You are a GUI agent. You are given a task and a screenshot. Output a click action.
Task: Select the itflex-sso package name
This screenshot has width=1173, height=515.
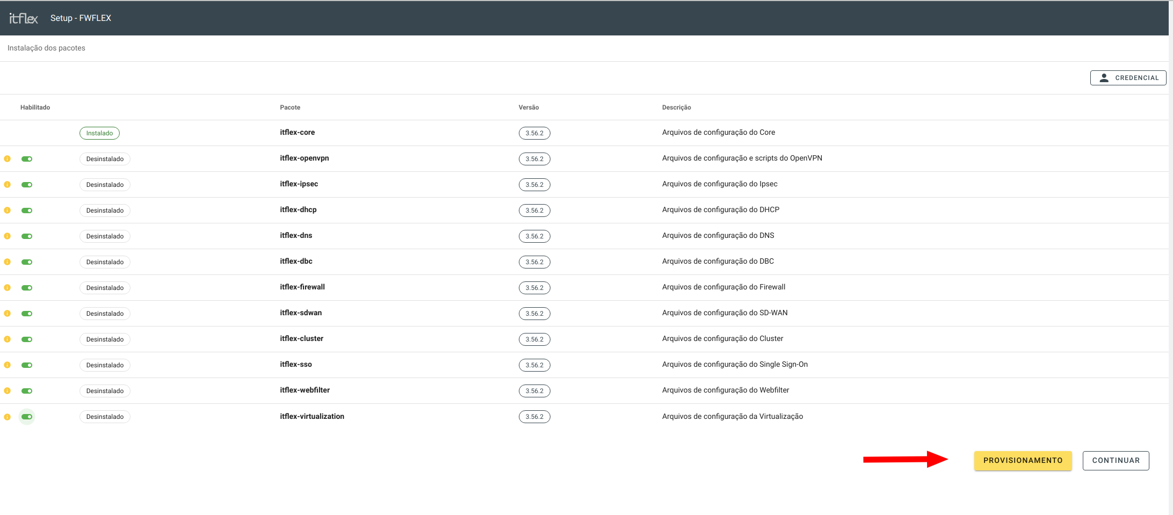tap(295, 364)
